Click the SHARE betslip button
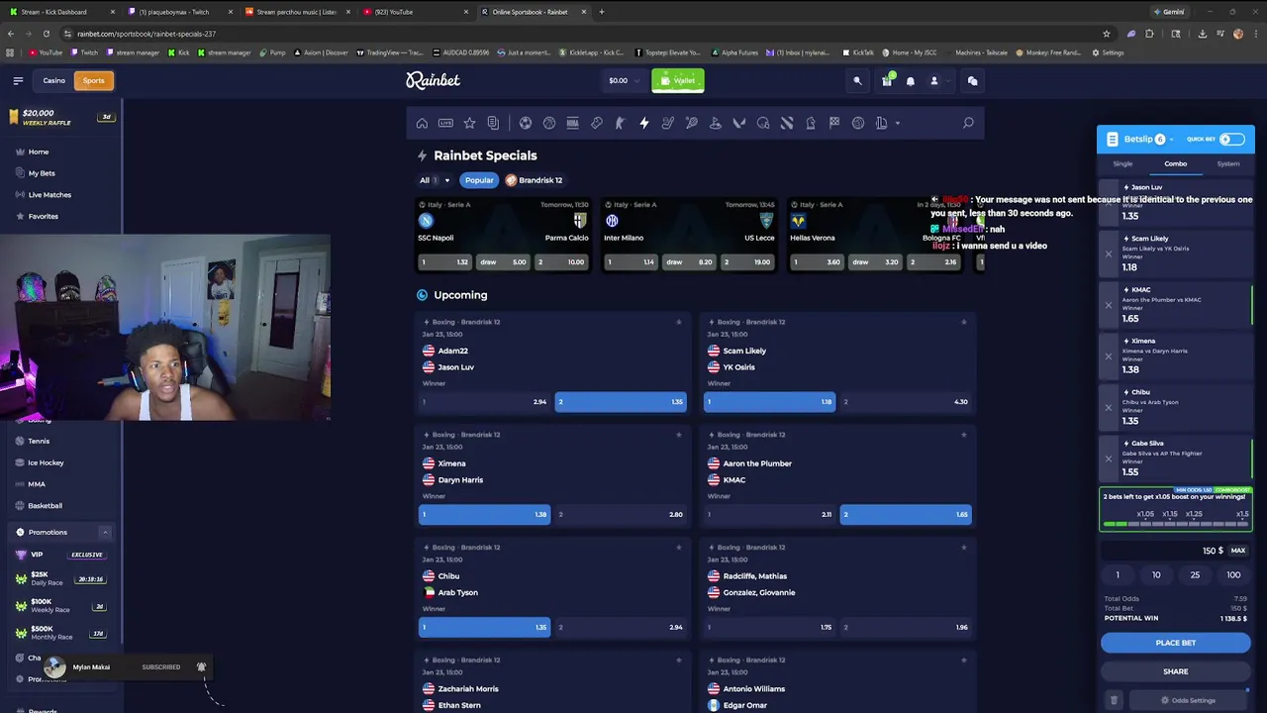Viewport: 1267px width, 713px height. point(1176,671)
